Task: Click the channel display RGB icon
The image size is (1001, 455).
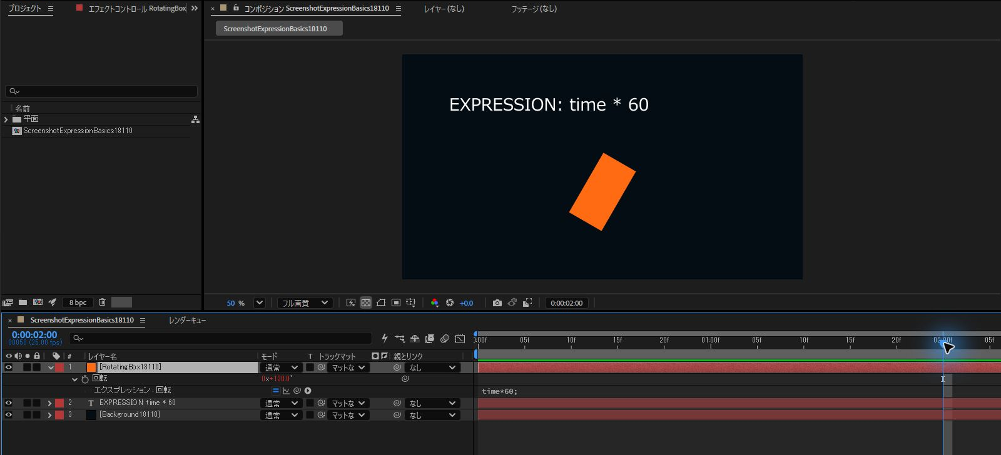Action: click(434, 303)
